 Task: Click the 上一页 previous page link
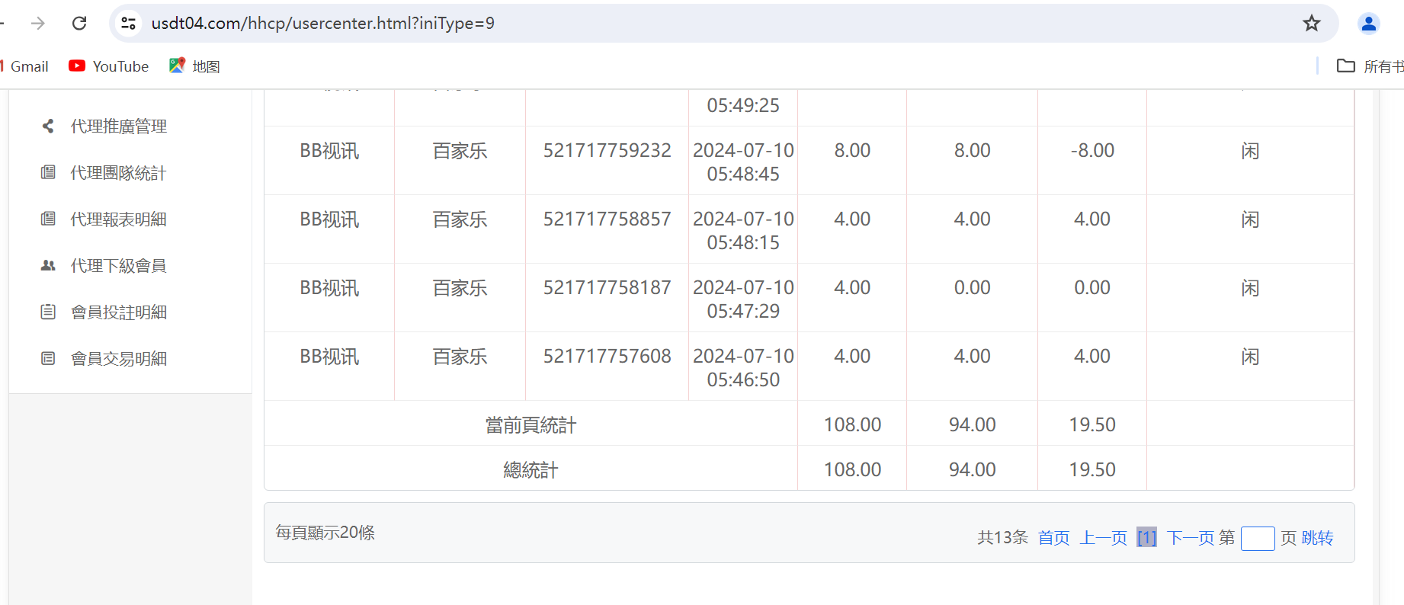tap(1104, 538)
